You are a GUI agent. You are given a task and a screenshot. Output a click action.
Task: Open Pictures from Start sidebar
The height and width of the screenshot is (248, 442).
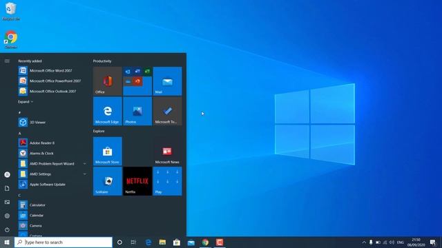7,202
